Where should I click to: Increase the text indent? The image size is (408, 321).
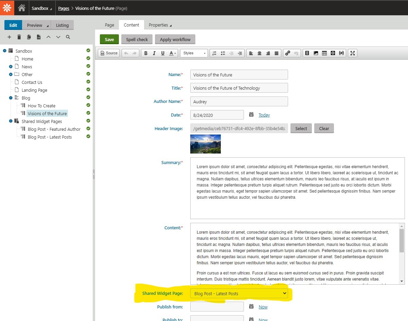click(240, 53)
